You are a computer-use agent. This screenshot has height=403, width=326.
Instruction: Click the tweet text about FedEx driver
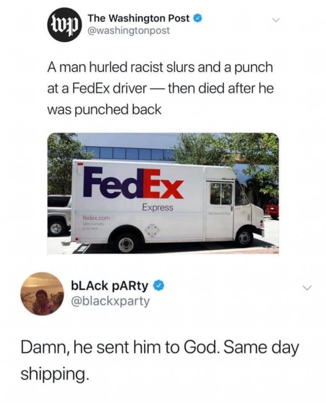pyautogui.click(x=160, y=88)
